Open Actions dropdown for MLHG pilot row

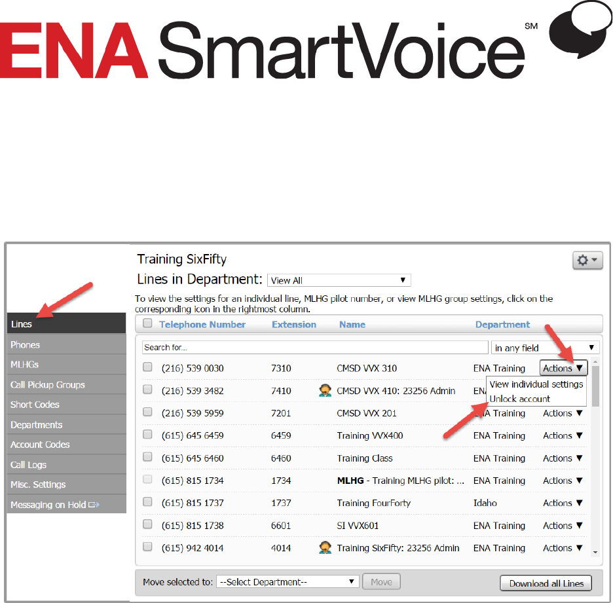click(563, 481)
